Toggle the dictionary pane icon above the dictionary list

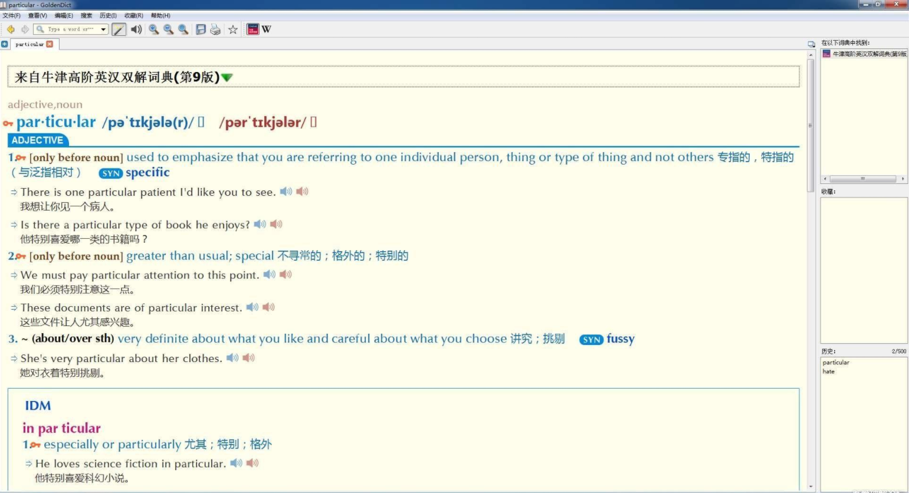[810, 44]
